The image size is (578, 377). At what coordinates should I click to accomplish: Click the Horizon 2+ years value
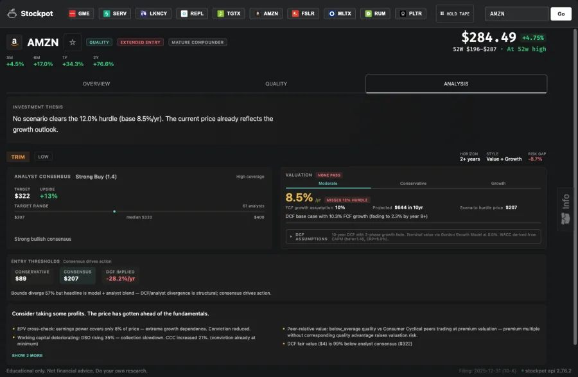coord(469,159)
